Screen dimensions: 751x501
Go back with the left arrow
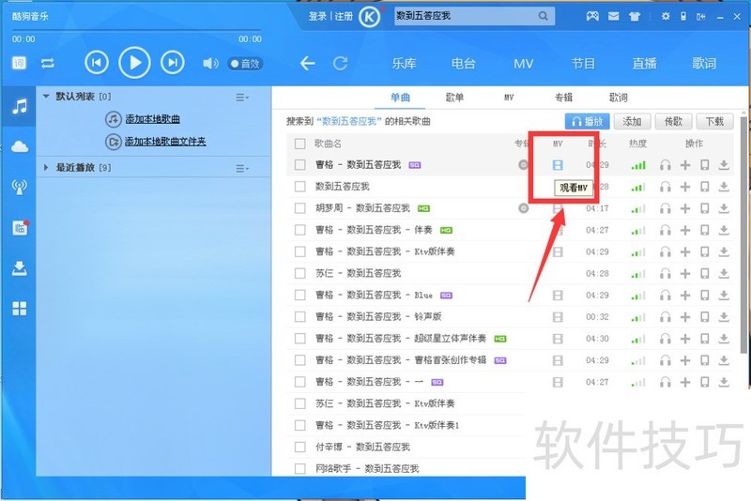[308, 63]
